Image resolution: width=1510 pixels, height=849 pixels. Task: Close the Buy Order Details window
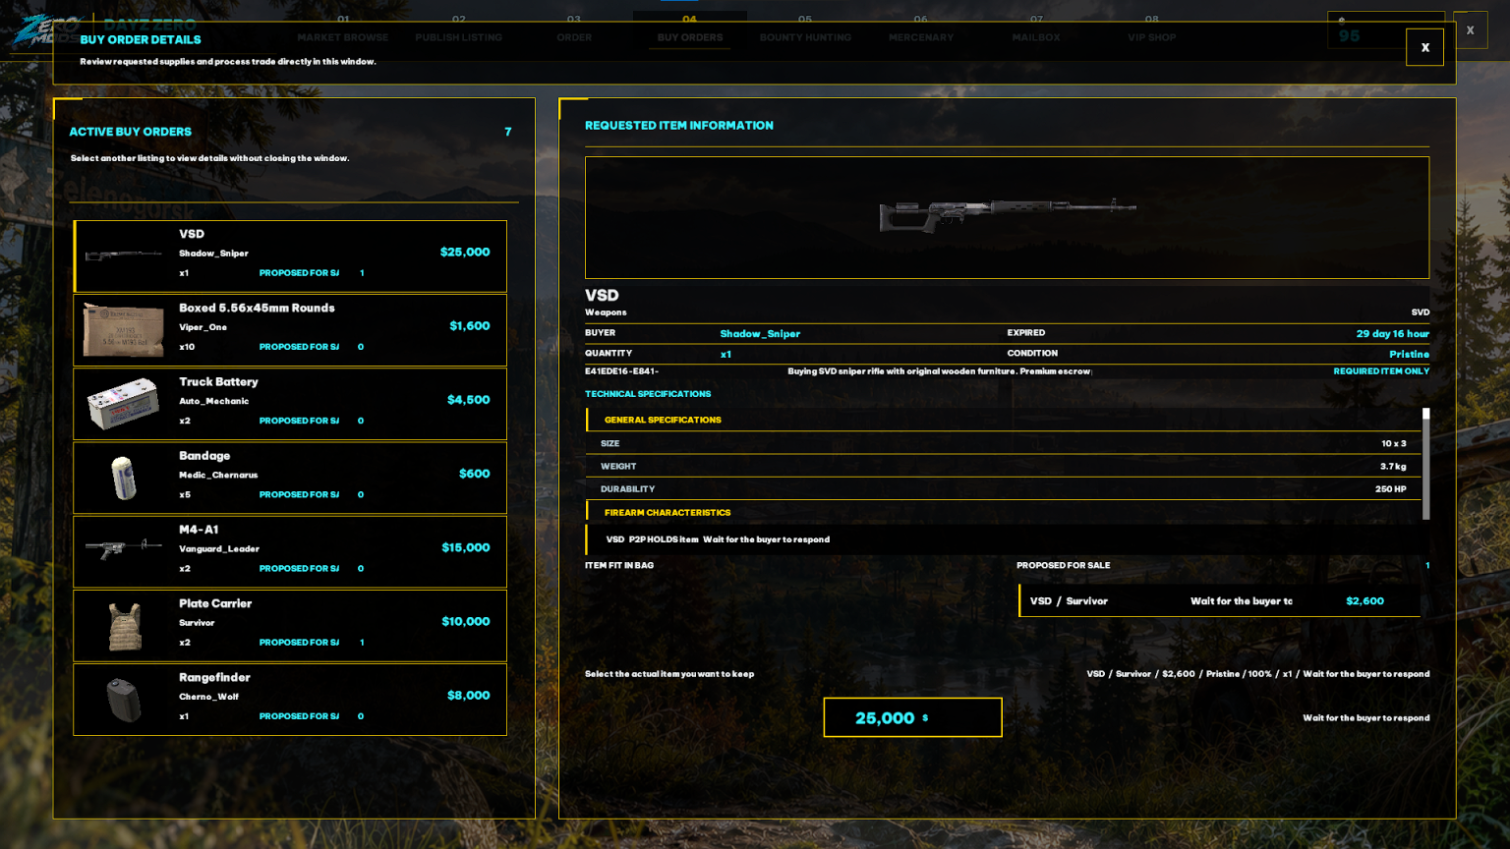point(1424,47)
